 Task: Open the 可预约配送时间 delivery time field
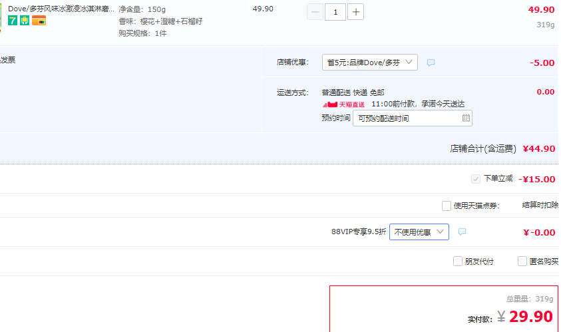[x=413, y=118]
